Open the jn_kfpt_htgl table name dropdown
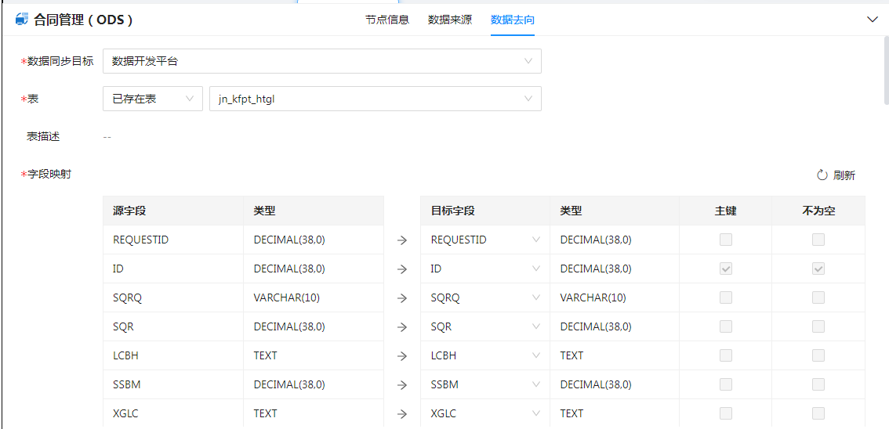Image resolution: width=889 pixels, height=429 pixels. click(375, 99)
